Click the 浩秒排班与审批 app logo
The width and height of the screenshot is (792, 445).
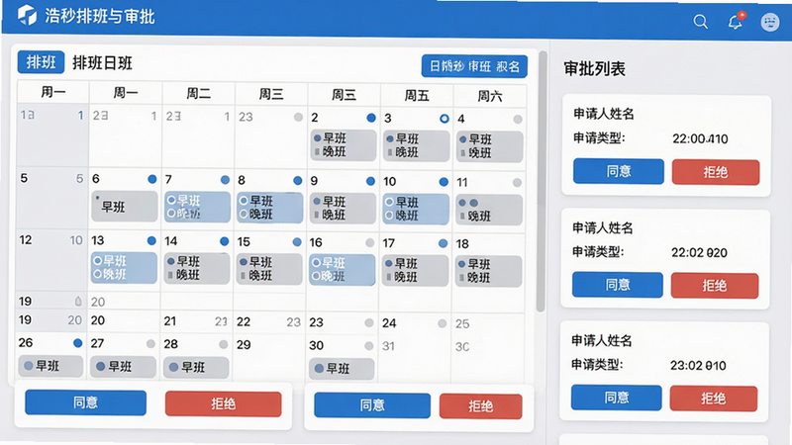[28, 15]
